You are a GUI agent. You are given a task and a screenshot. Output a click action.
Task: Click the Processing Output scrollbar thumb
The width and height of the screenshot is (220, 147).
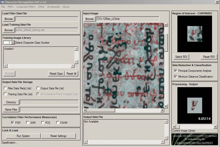coord(178,127)
